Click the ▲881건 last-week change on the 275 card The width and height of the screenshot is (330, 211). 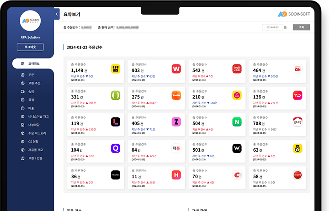tap(152, 103)
